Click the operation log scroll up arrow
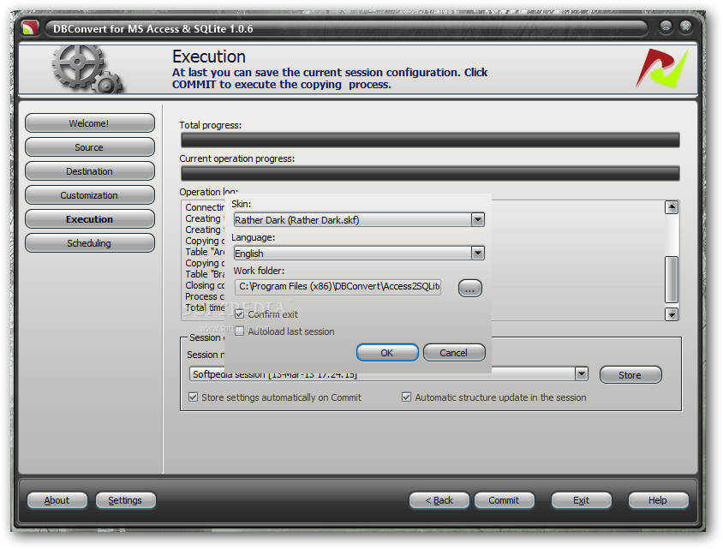 (672, 207)
